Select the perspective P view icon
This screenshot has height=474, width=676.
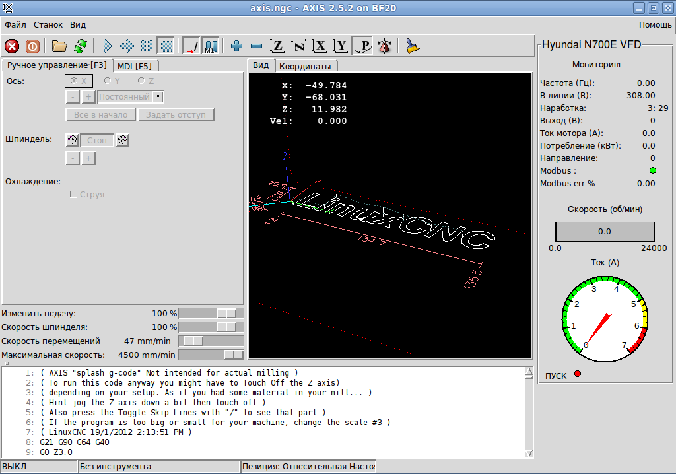tap(362, 46)
